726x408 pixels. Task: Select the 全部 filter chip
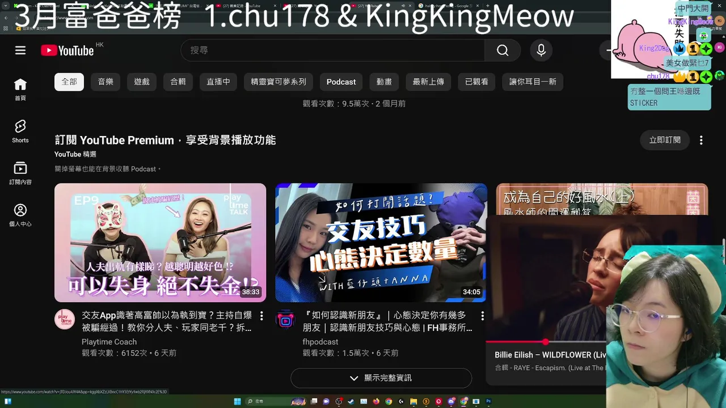[69, 82]
